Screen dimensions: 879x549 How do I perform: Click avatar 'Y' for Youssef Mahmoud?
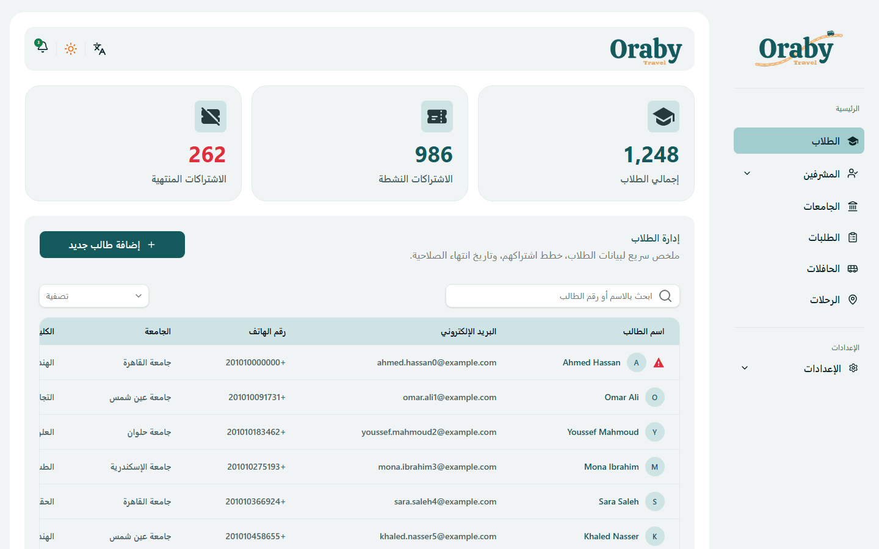click(x=655, y=432)
